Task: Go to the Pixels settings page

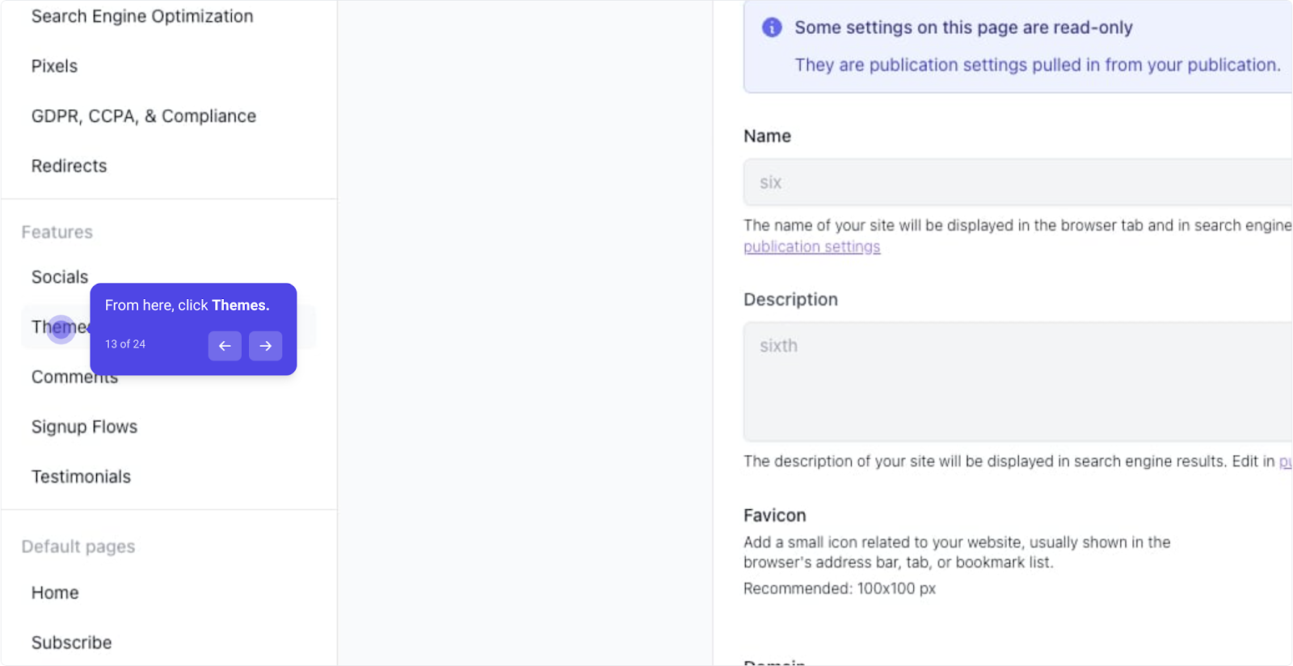Action: [54, 66]
